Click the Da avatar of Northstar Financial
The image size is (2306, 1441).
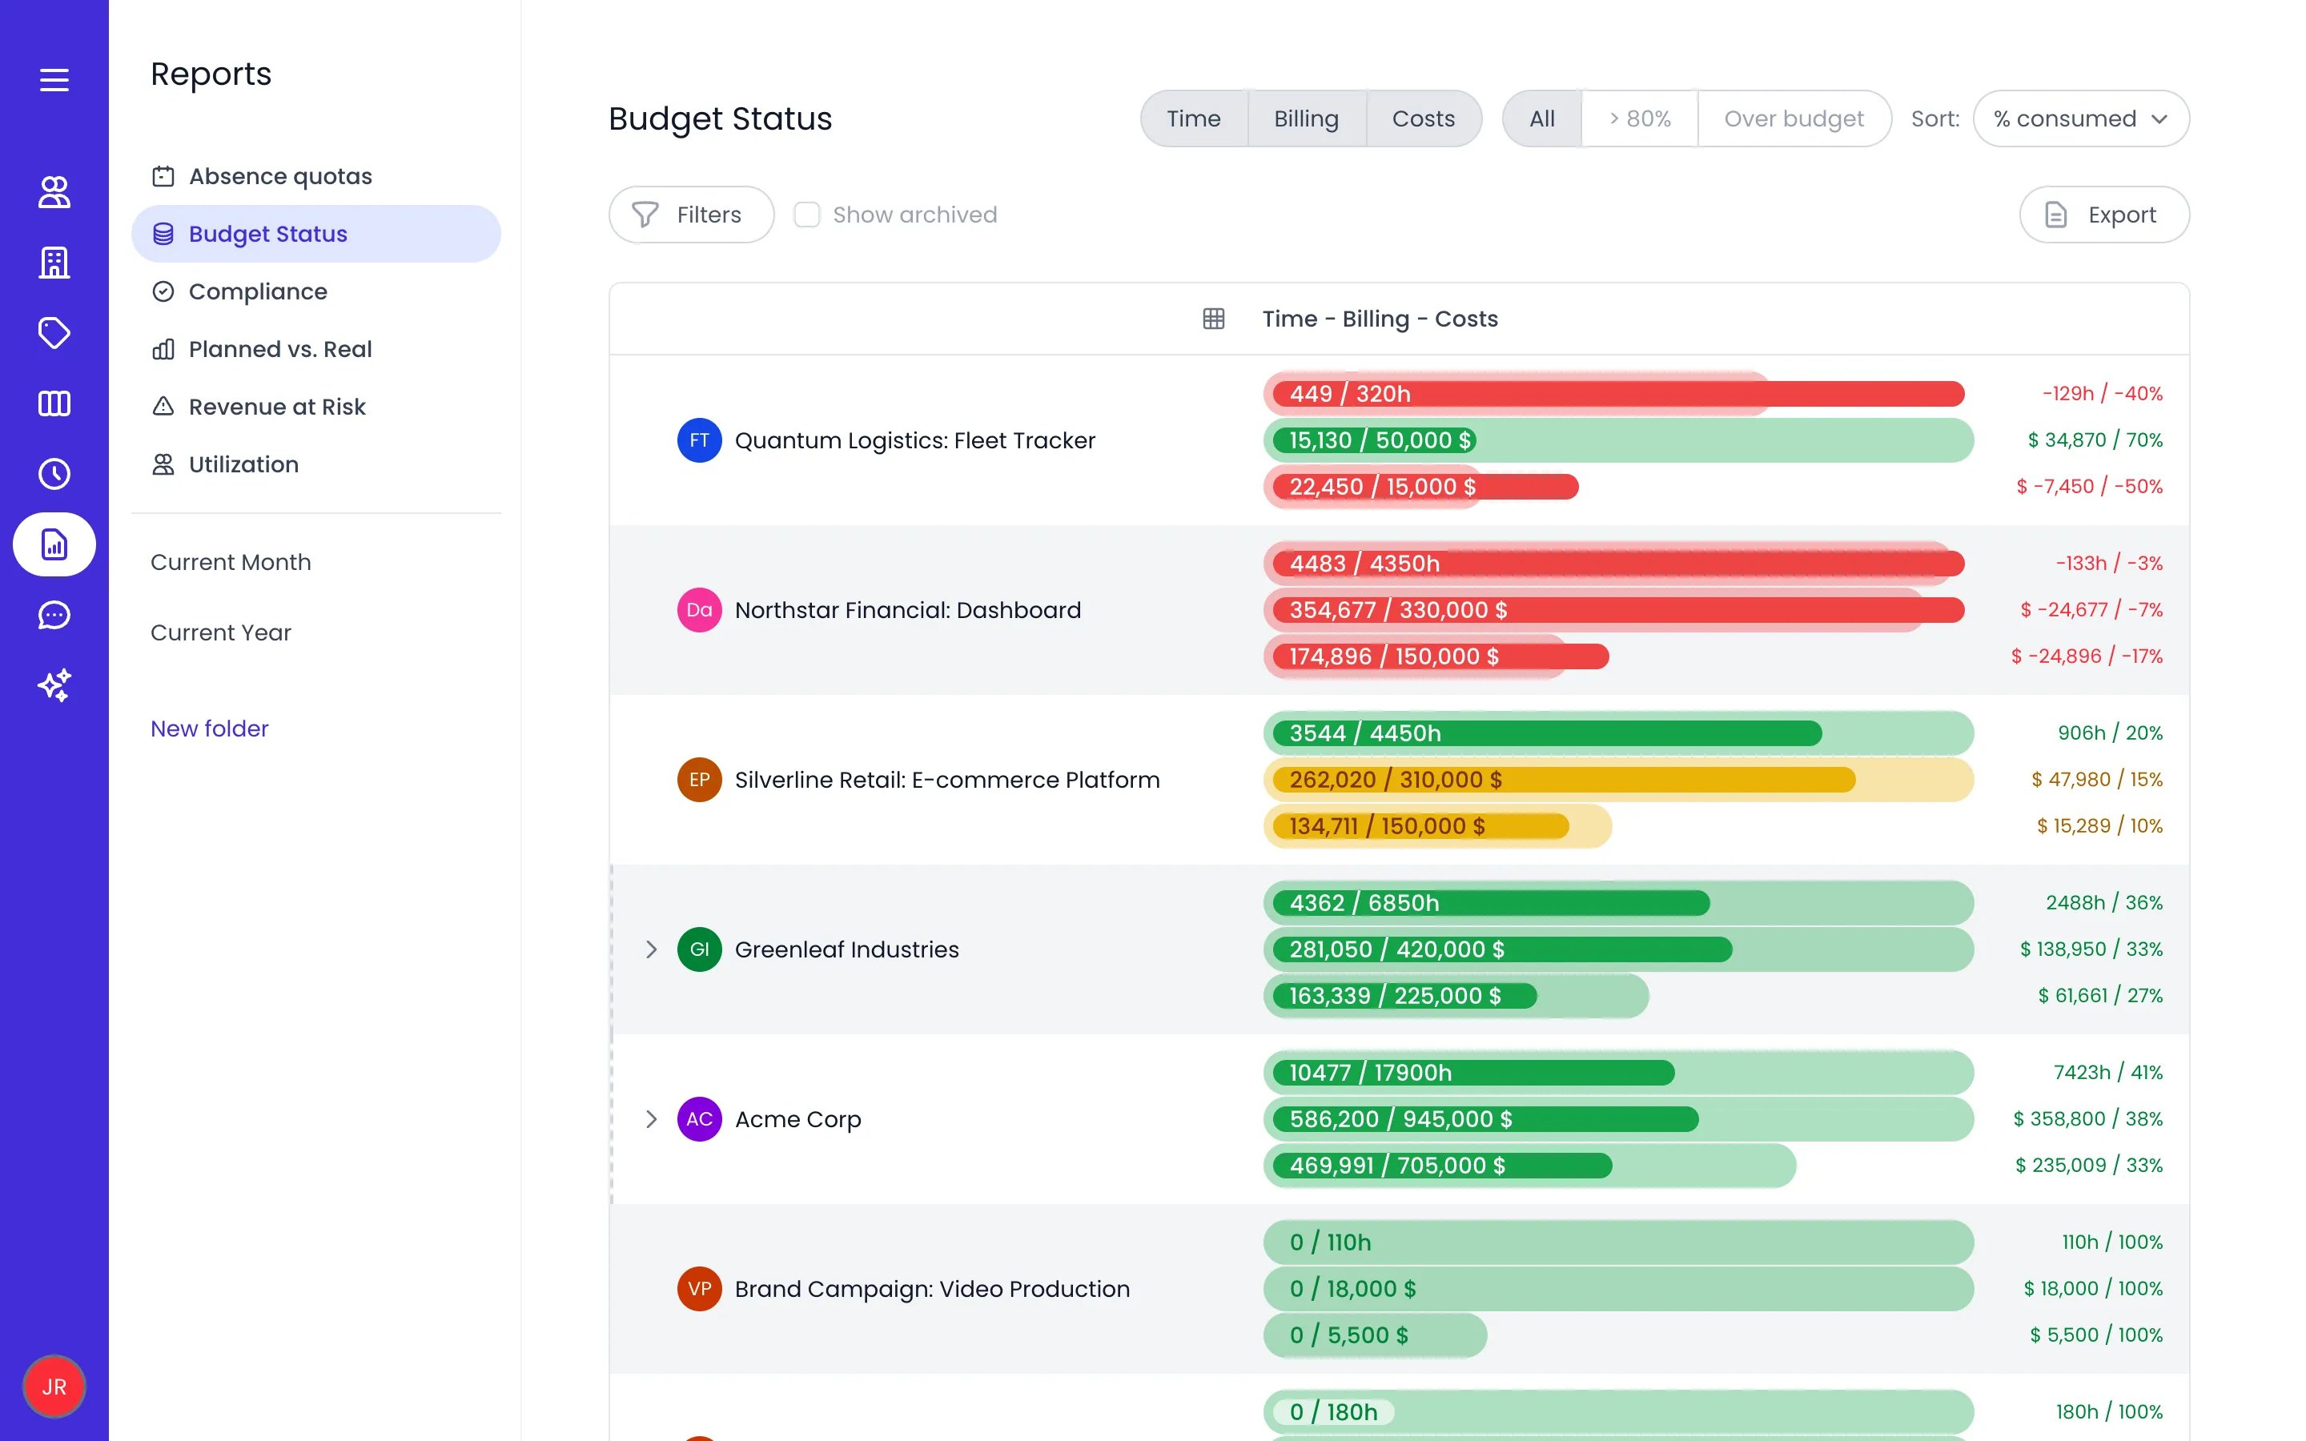(x=700, y=610)
